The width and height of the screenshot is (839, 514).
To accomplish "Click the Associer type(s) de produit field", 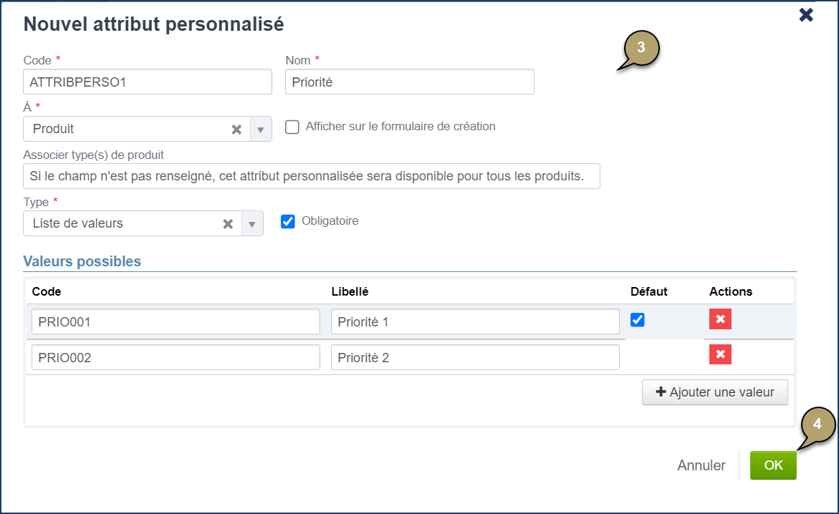I will point(312,176).
